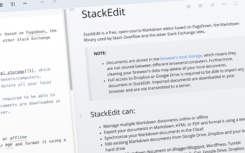
Task: Click the StackEdit can: heading
Action: pyautogui.click(x=113, y=113)
